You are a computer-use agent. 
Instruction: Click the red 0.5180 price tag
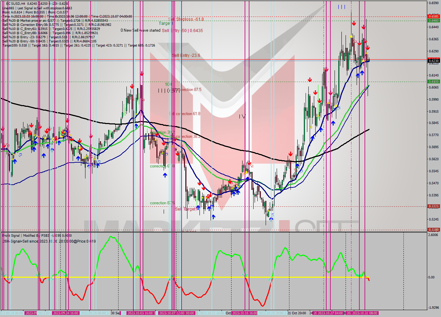[x=433, y=229]
